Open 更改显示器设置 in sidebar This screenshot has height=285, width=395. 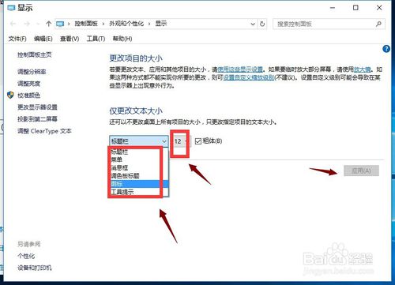(37, 107)
